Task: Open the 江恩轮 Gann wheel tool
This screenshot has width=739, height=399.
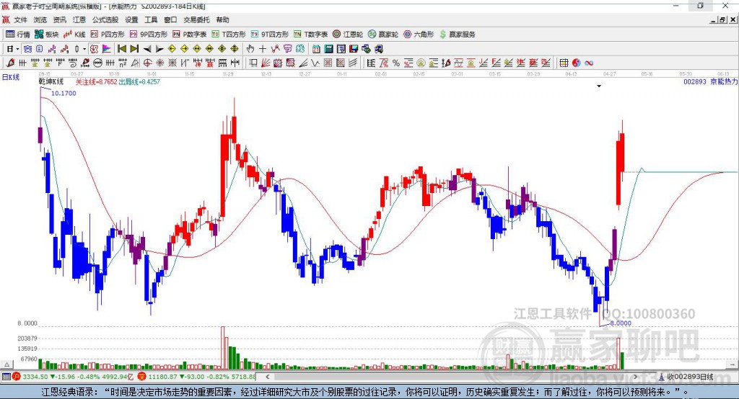Action: (x=347, y=35)
